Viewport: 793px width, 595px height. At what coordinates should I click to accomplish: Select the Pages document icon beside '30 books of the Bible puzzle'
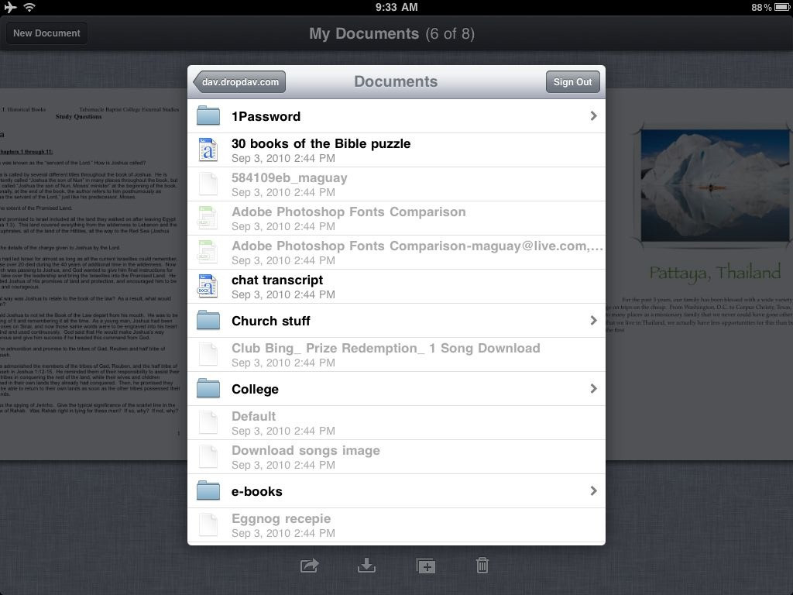[x=208, y=150]
